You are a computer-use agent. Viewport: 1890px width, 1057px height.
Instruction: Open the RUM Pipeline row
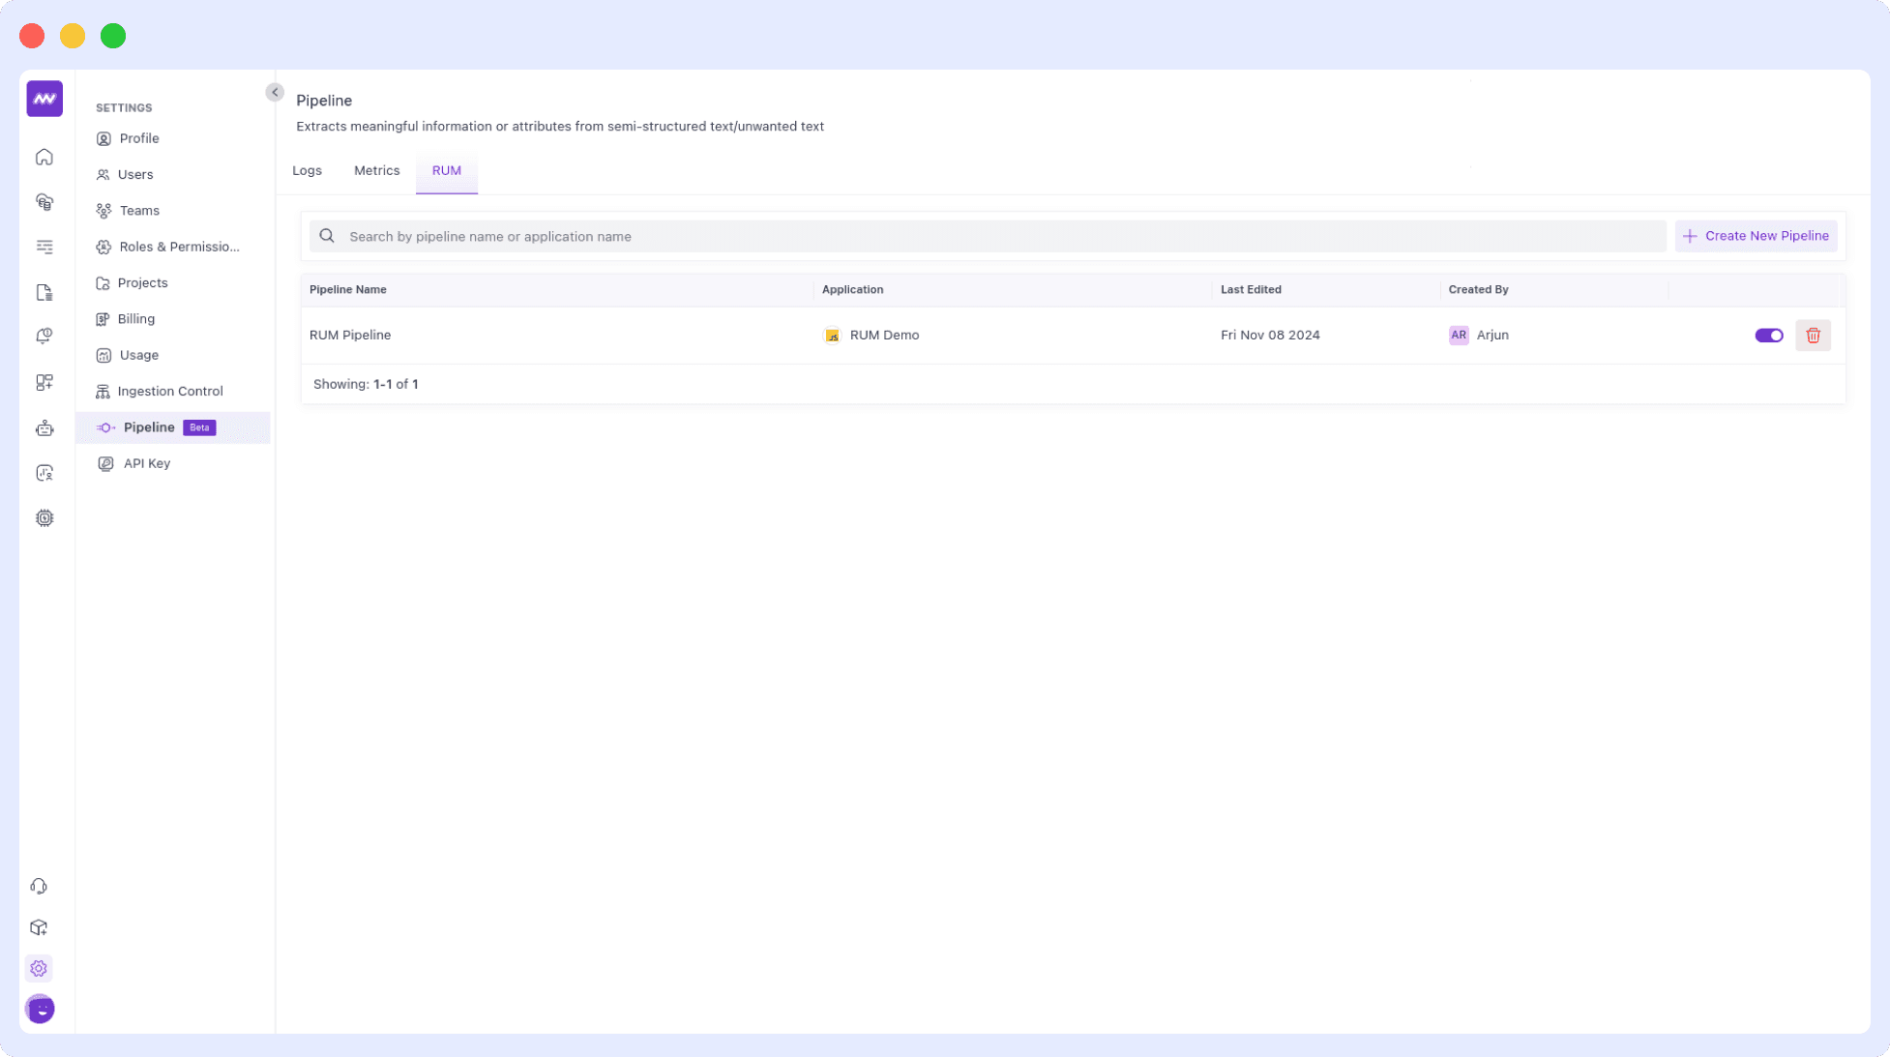(x=350, y=335)
